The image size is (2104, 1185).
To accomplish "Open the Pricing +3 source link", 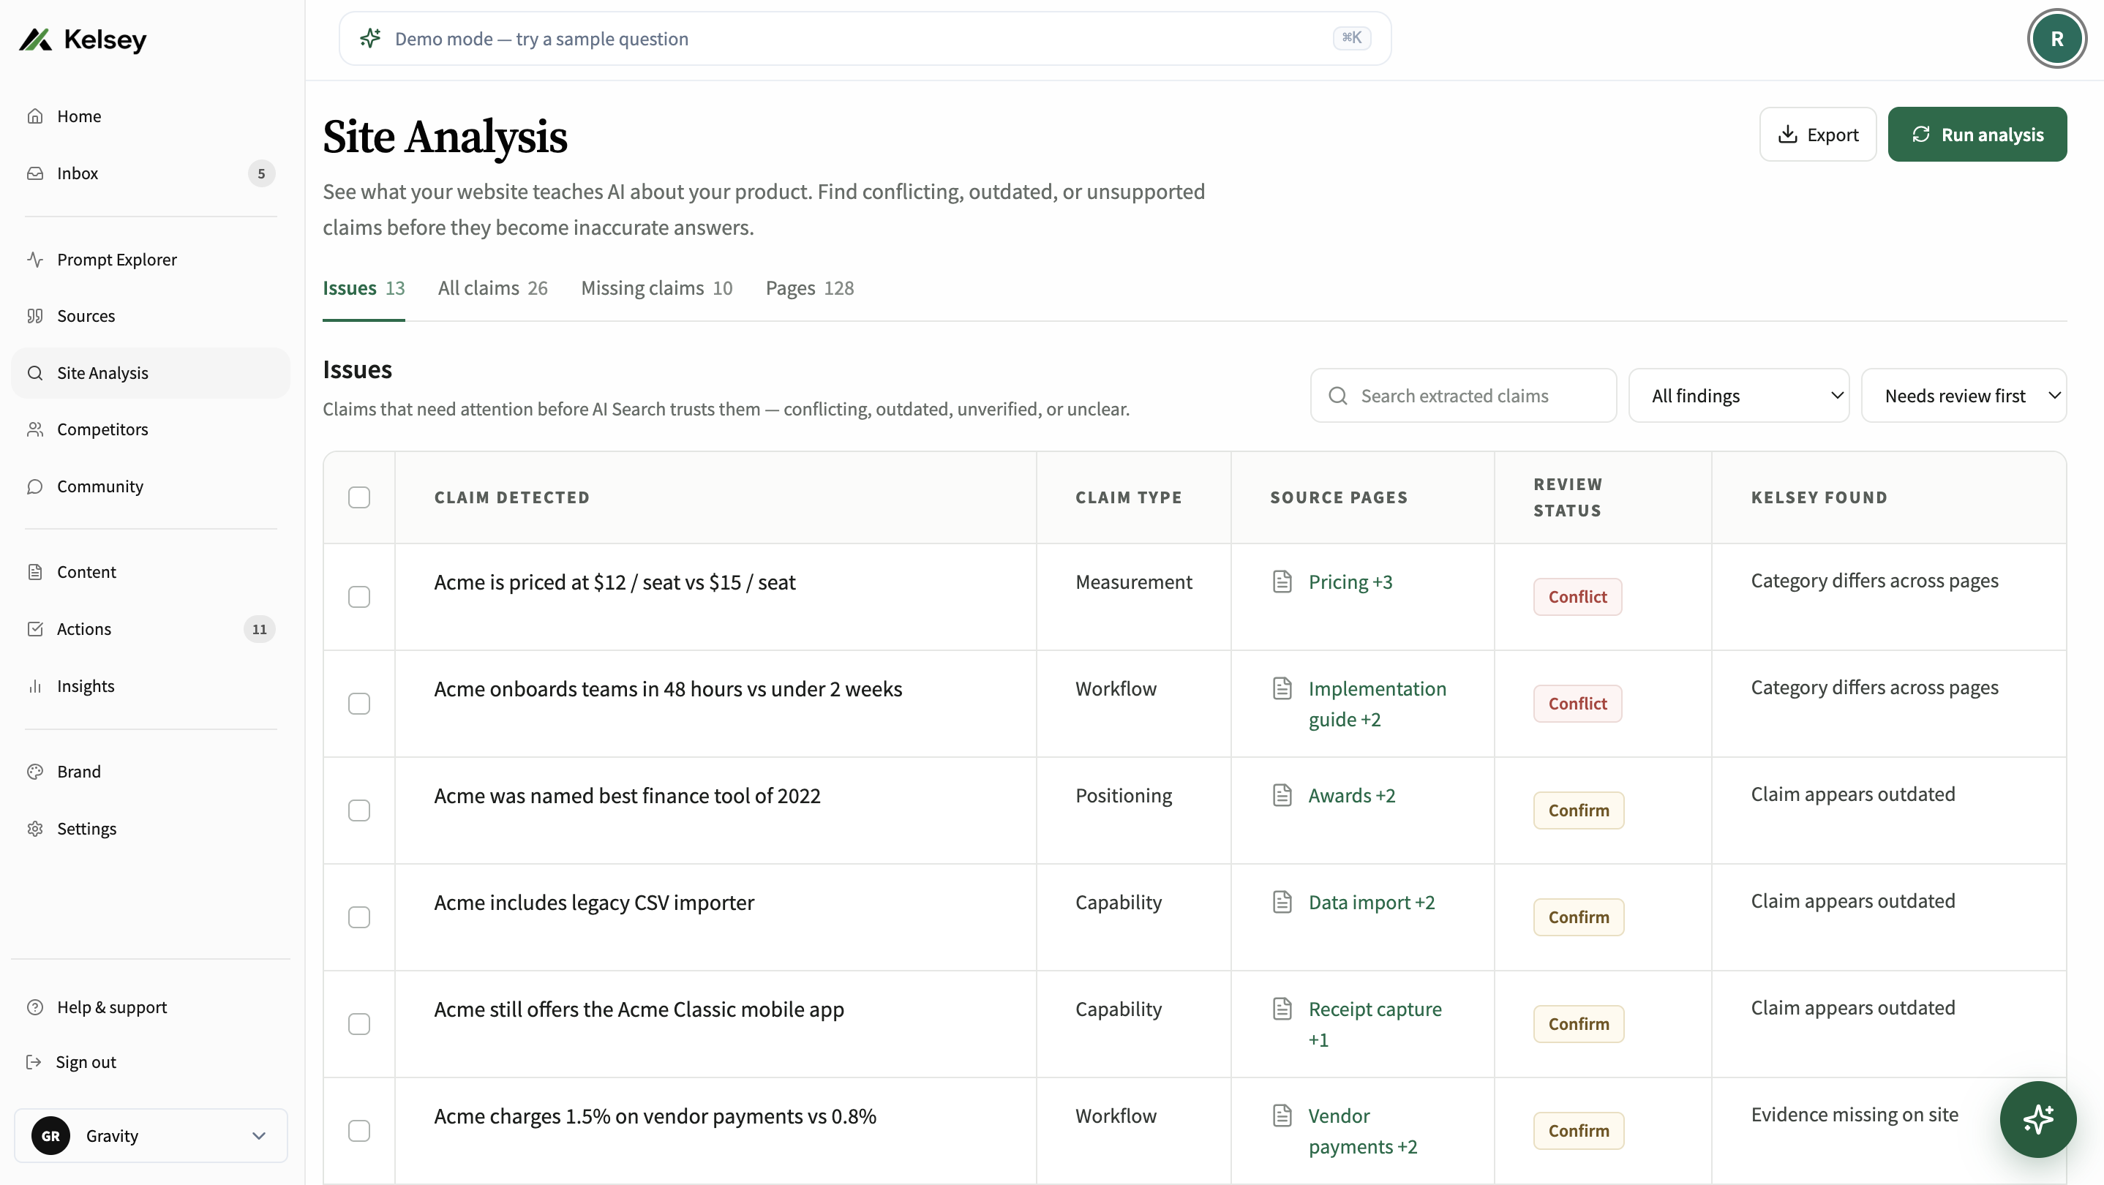I will pos(1350,582).
